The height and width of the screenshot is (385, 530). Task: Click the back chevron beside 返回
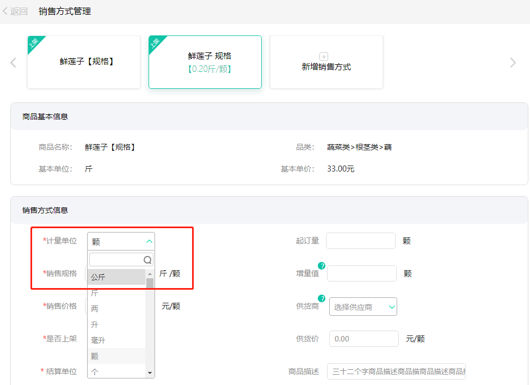[4, 10]
